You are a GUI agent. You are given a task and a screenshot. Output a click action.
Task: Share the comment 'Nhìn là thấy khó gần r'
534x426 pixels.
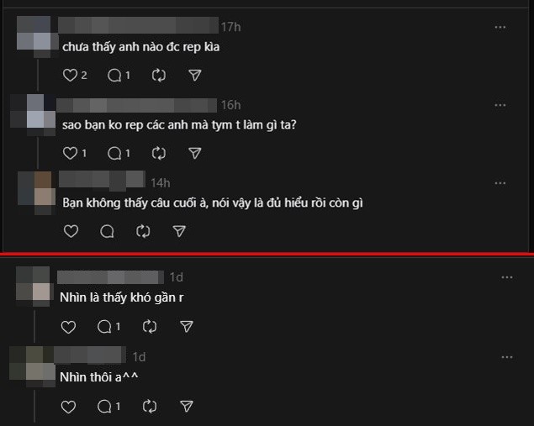(187, 326)
